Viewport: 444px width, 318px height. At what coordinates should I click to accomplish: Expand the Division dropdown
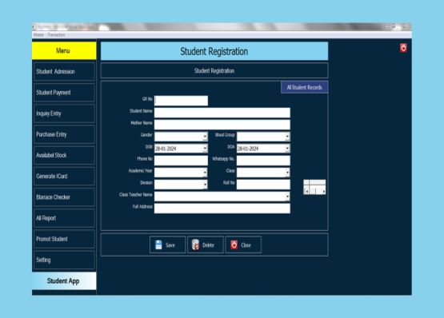click(x=205, y=185)
